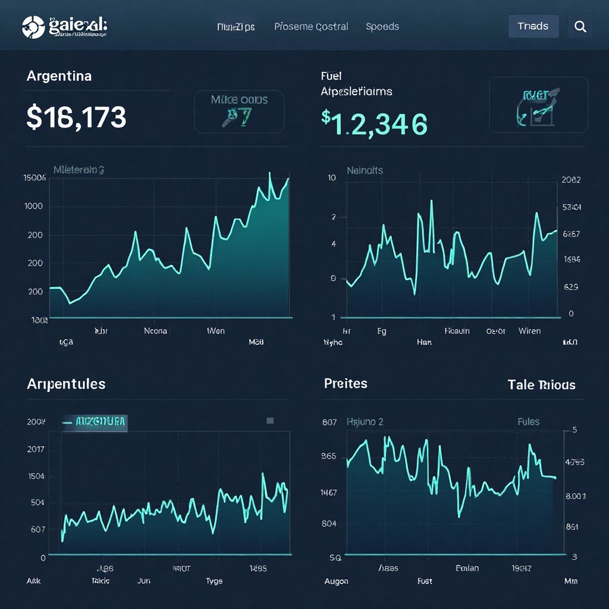Click the Hajuno 2 series label
Screen dimensions: 609x609
click(365, 422)
